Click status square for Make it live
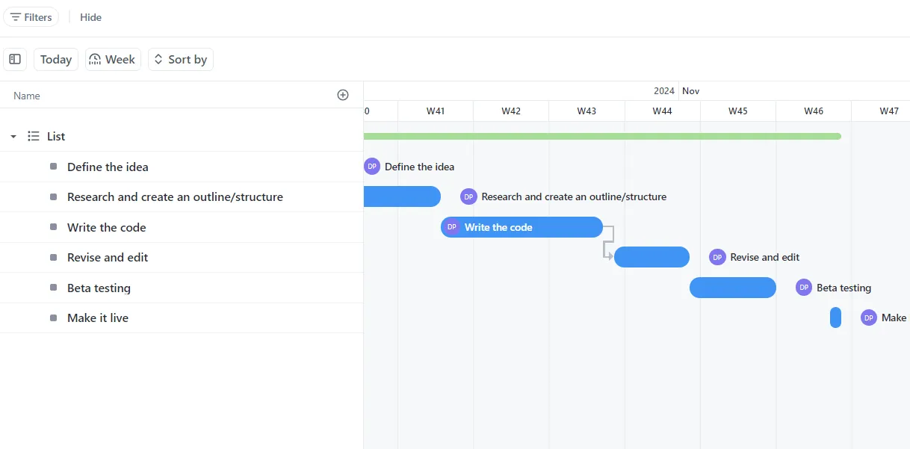Screen dimensions: 910x449 [53, 318]
